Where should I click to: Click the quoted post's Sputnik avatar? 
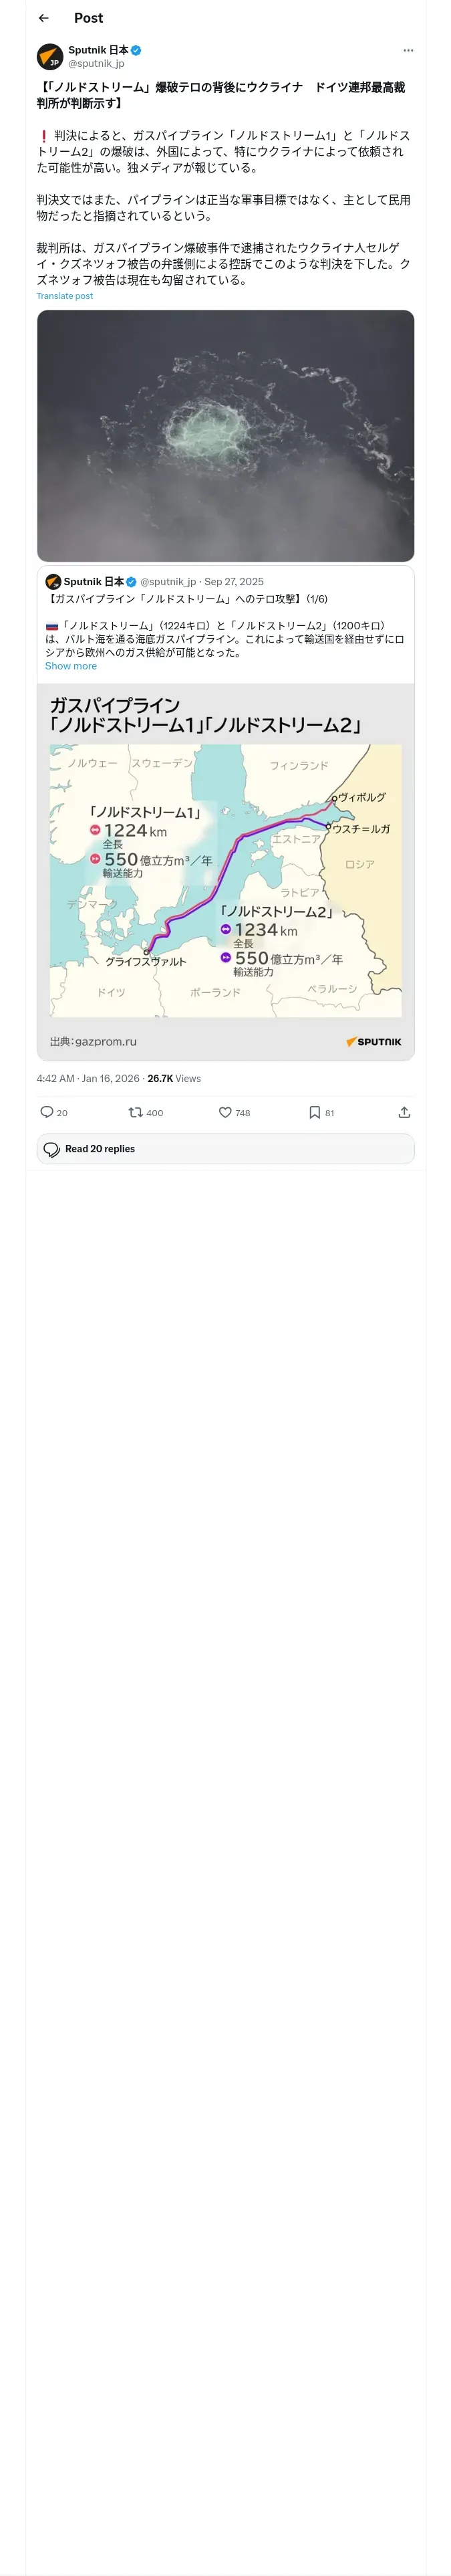pos(53,581)
